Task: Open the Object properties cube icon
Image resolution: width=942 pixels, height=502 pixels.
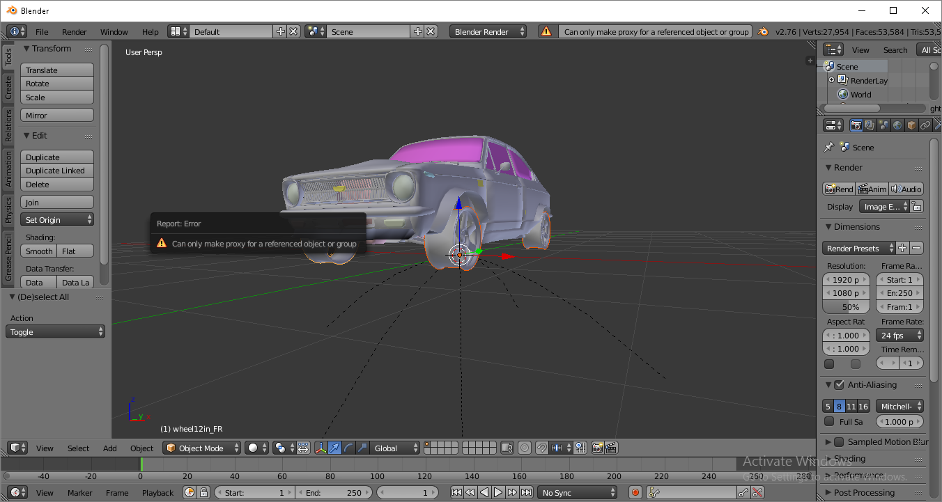Action: point(911,126)
